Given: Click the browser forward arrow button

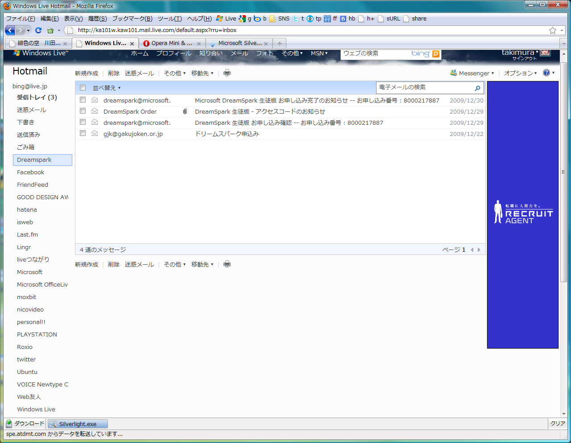Looking at the screenshot, I should [x=21, y=30].
